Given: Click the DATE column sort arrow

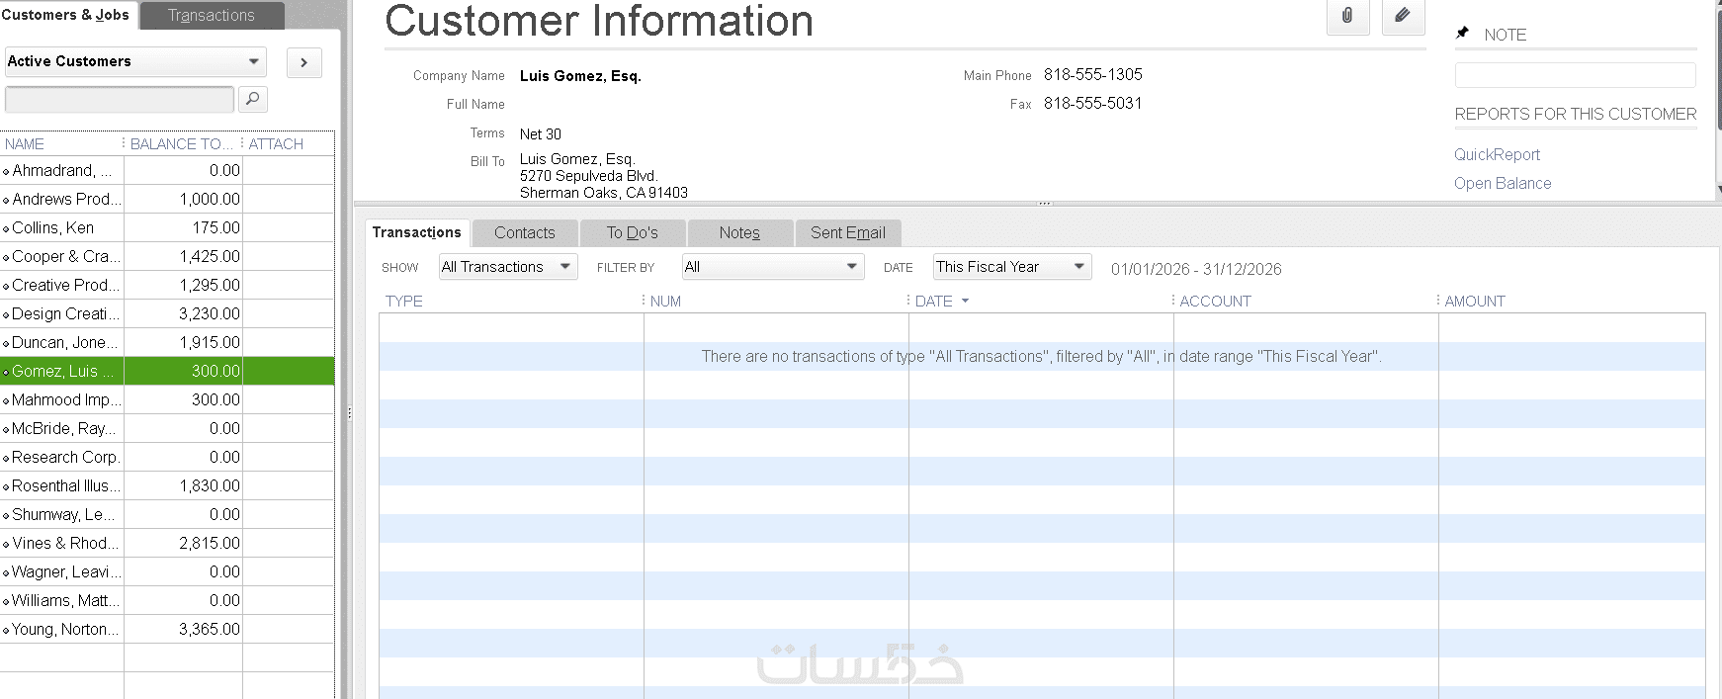Looking at the screenshot, I should point(965,302).
